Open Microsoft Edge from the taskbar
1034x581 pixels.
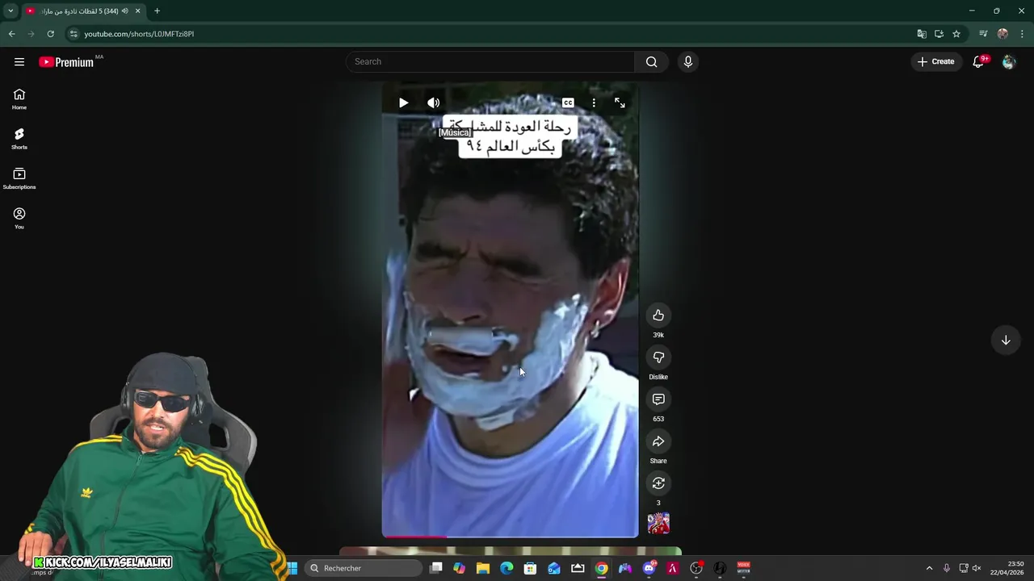[x=506, y=568]
